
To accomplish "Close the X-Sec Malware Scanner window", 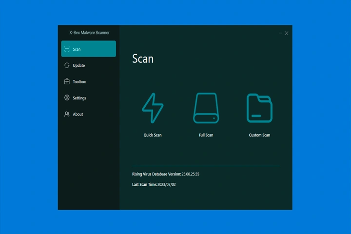I will tap(287, 33).
